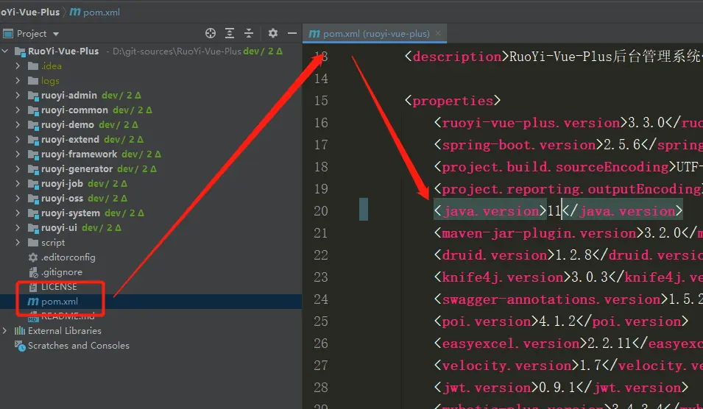The image size is (703, 409).
Task: Click the knife4j.version value 3.0.3
Action: (590, 277)
